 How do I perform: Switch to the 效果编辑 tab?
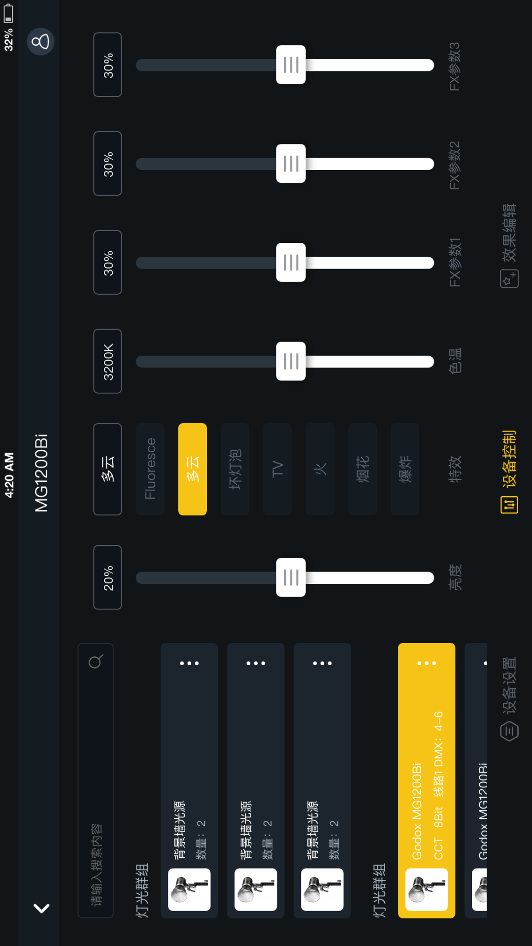509,233
